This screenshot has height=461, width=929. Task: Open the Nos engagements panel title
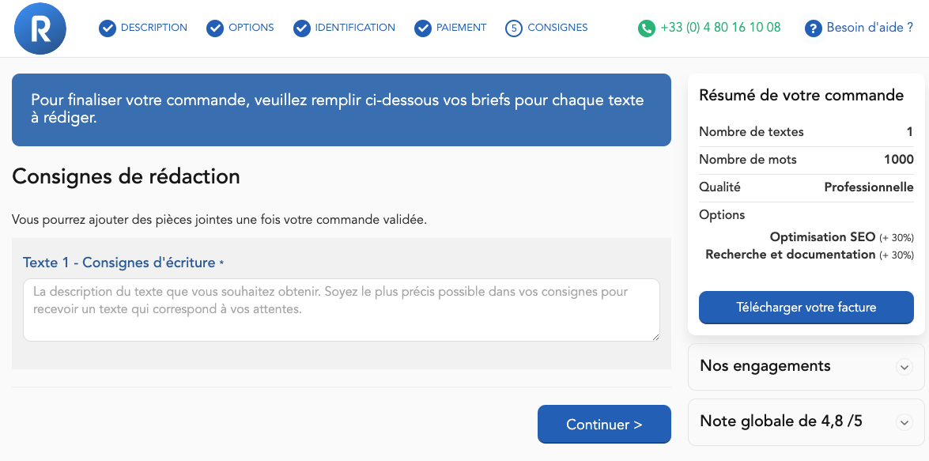765,365
